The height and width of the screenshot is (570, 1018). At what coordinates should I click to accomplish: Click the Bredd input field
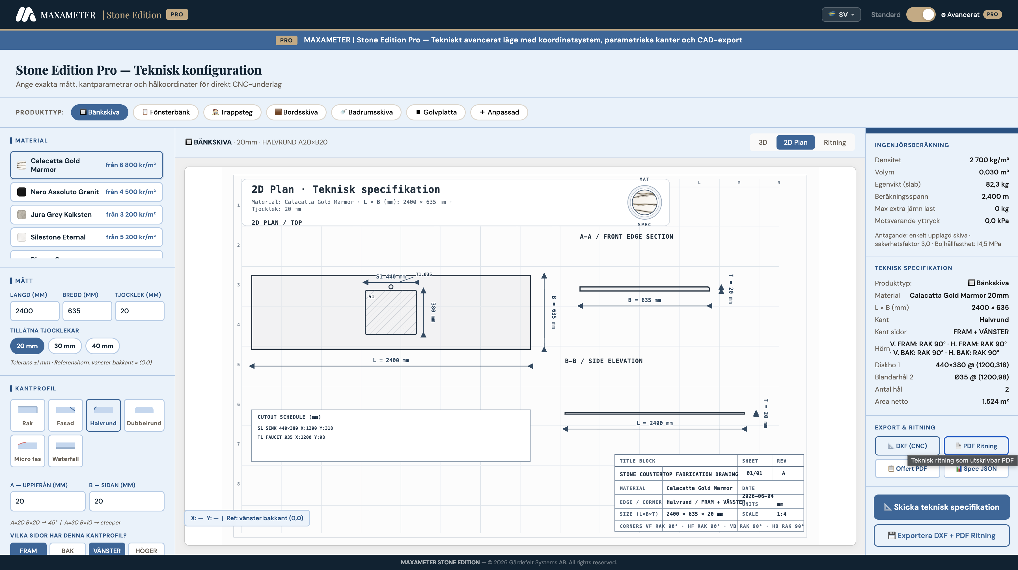[87, 311]
